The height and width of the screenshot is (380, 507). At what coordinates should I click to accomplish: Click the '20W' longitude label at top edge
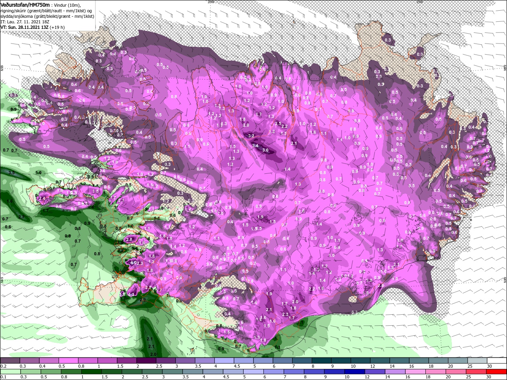point(210,2)
